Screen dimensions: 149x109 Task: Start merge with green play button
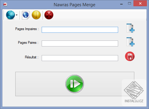coord(75,84)
